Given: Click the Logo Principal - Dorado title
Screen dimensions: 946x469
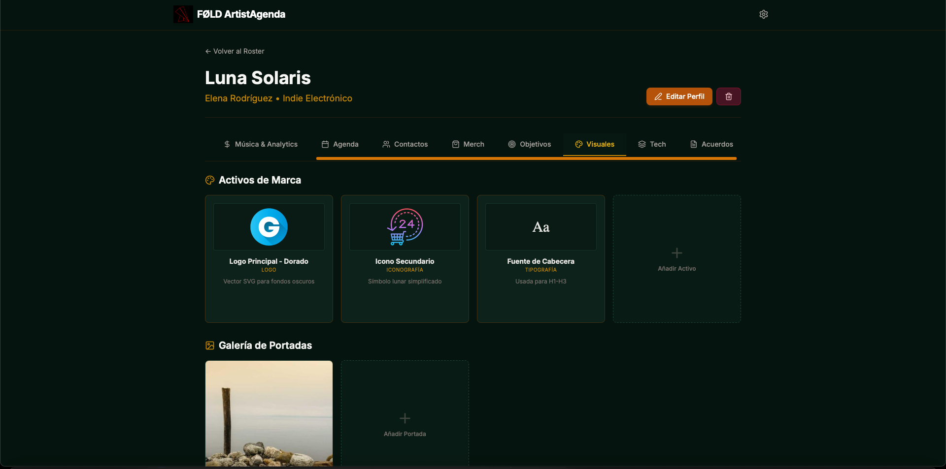Looking at the screenshot, I should click(269, 261).
